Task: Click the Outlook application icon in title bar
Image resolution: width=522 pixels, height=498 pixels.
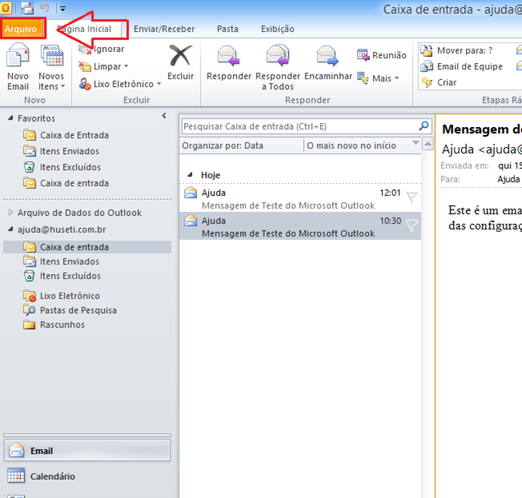Action: [6, 8]
